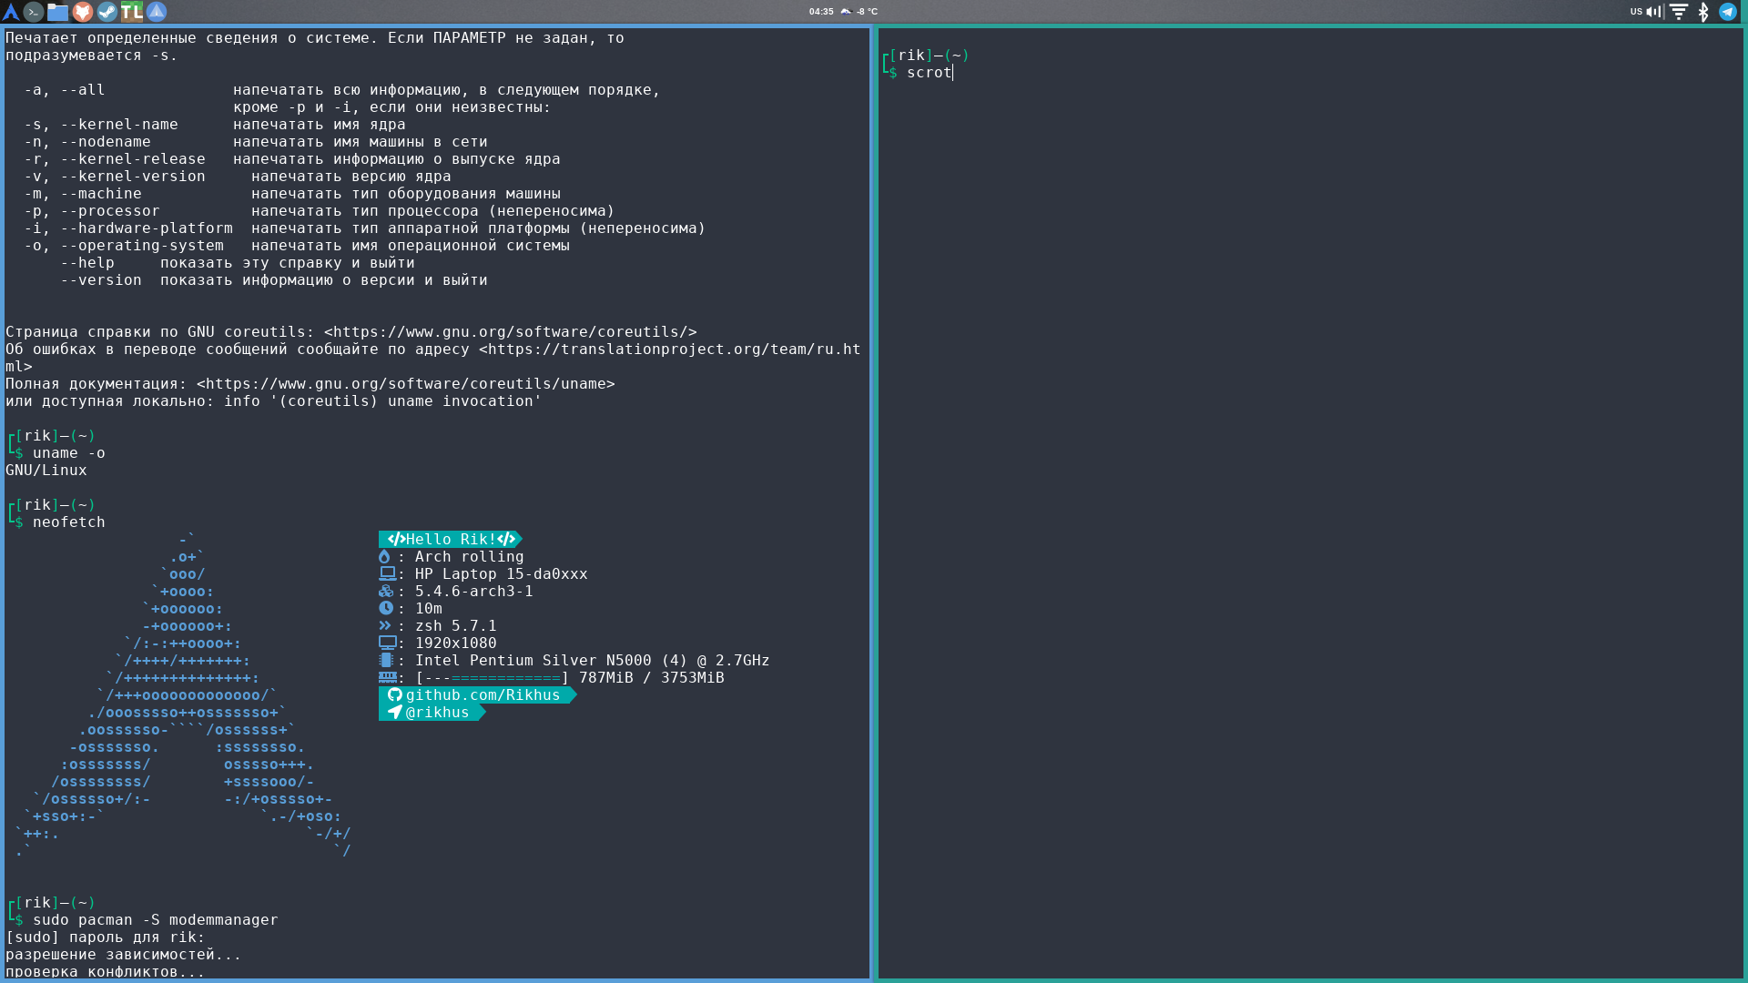Open the Telegram tray icon
Image resolution: width=1748 pixels, height=983 pixels.
[1728, 12]
